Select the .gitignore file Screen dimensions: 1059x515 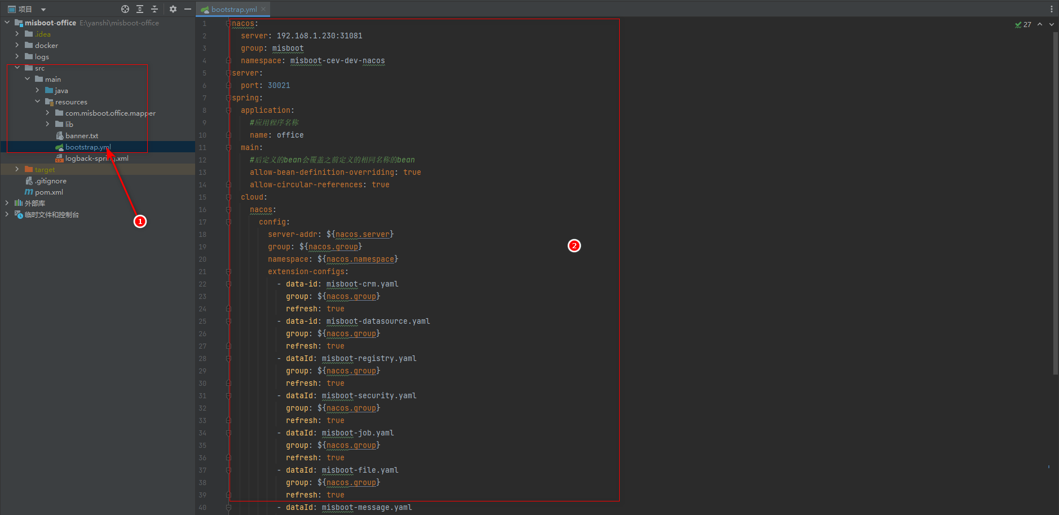(51, 181)
